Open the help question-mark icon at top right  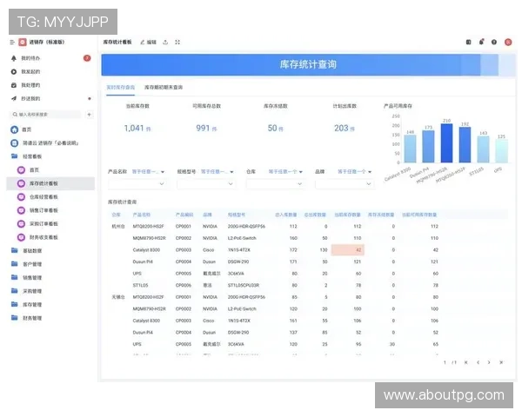494,42
